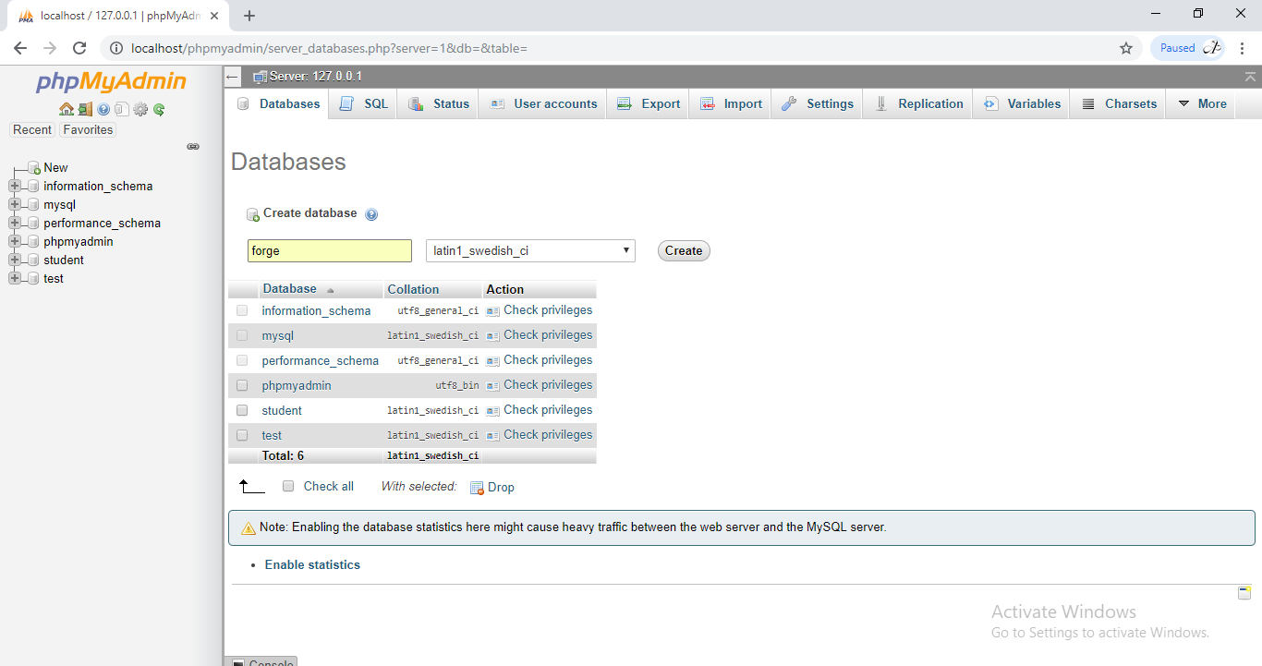The height and width of the screenshot is (666, 1262).
Task: Tick the student database checkbox
Action: click(x=242, y=410)
